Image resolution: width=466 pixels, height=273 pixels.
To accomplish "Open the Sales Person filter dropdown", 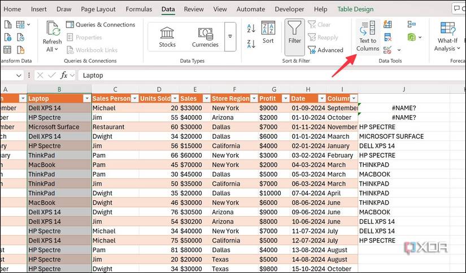I will 134,99.
